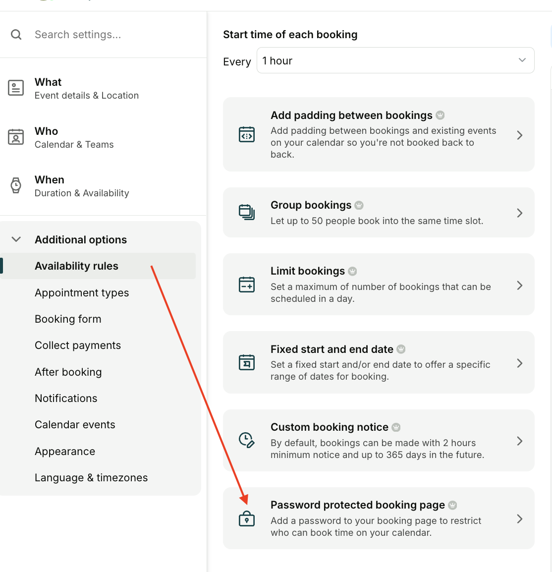This screenshot has height=572, width=552.
Task: Click premium crown beside Fixed start and end date
Action: pos(401,349)
